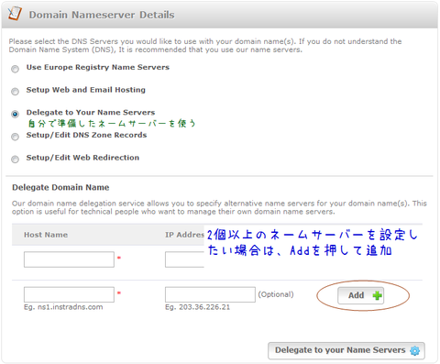Select Delegate to Your Name Servers radio

coord(15,114)
